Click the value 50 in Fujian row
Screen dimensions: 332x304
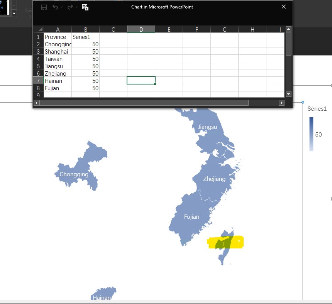[86, 88]
